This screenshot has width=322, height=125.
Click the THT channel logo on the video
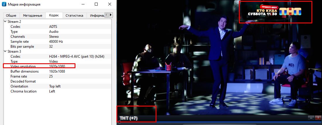pos(290,11)
